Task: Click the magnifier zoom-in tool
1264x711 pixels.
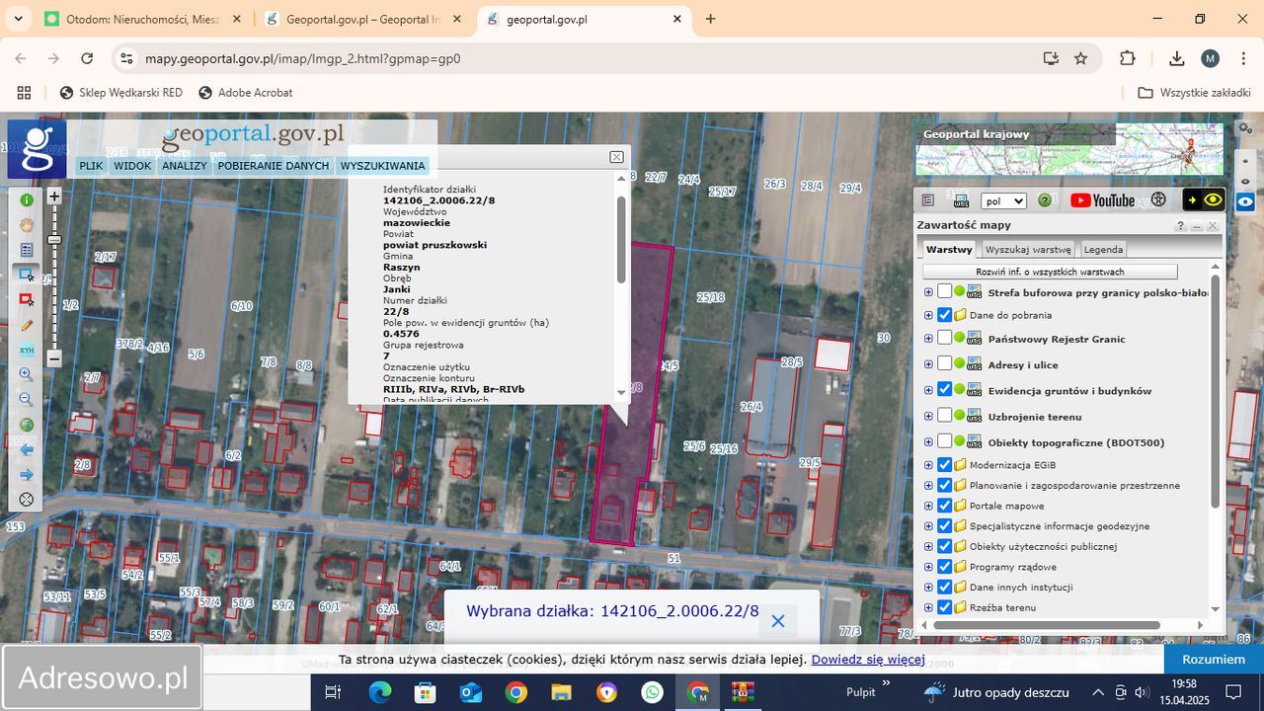Action: pos(27,374)
